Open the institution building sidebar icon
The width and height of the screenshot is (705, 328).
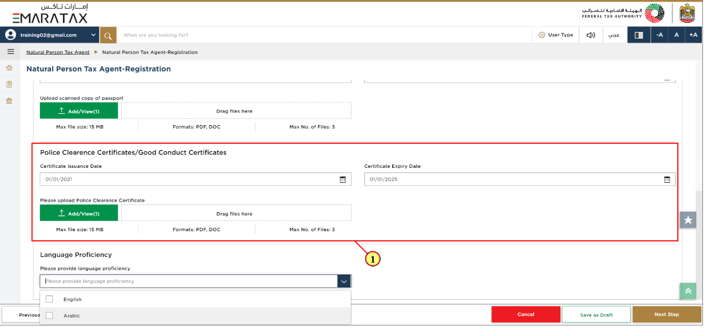(9, 100)
